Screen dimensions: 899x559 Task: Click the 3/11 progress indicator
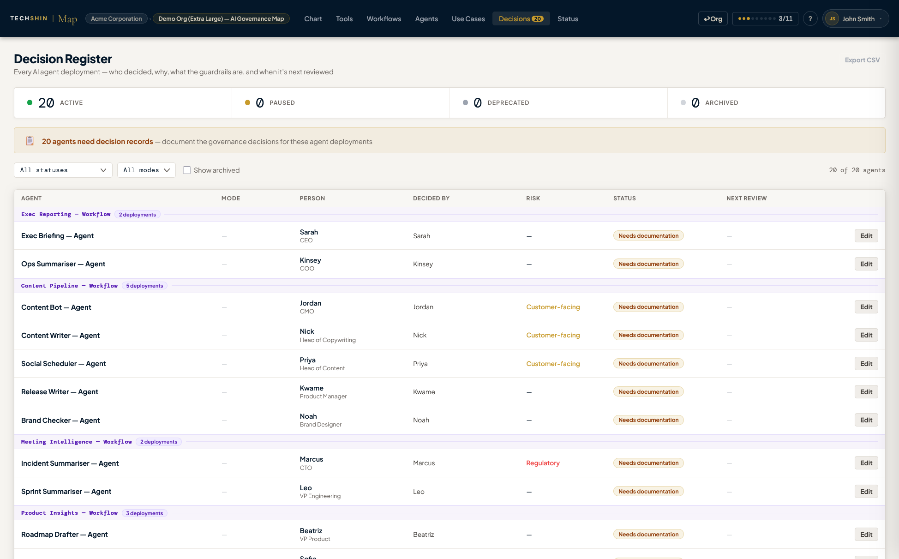click(765, 18)
